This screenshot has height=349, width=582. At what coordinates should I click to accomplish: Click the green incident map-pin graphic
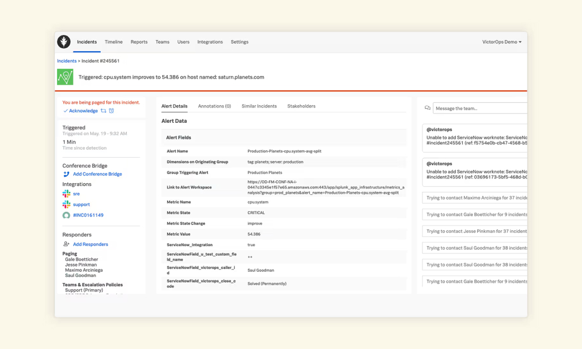[x=65, y=77]
